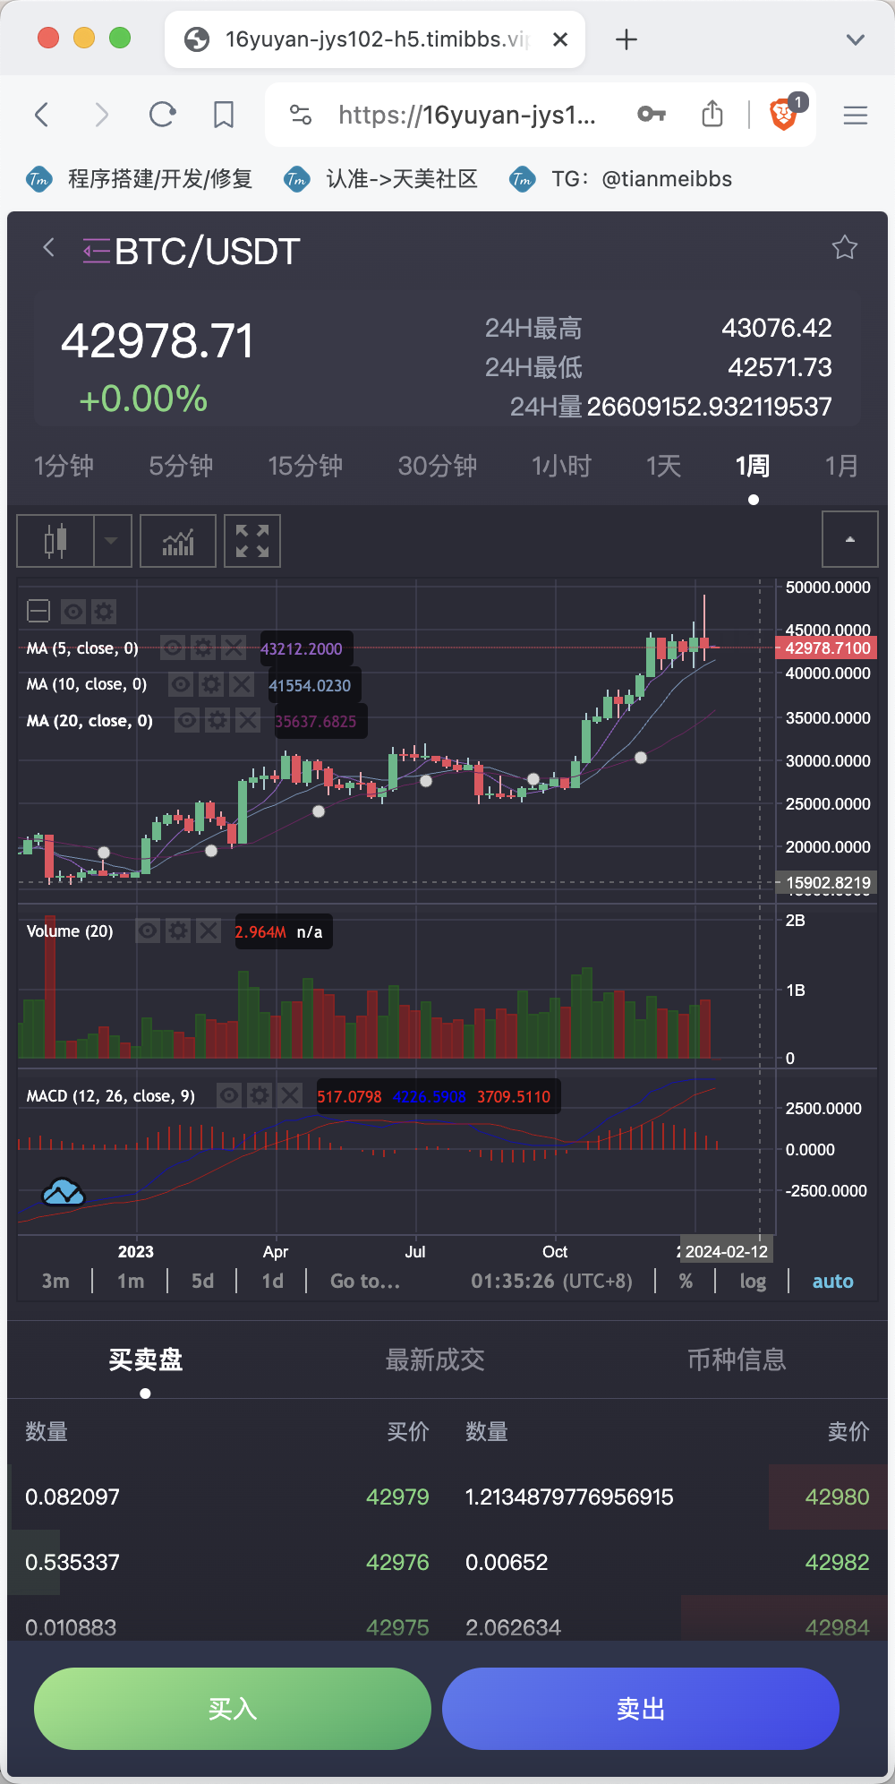Hide the MA (10, close, 0) indicator
Screen dimensions: 895x1784
pyautogui.click(x=182, y=685)
